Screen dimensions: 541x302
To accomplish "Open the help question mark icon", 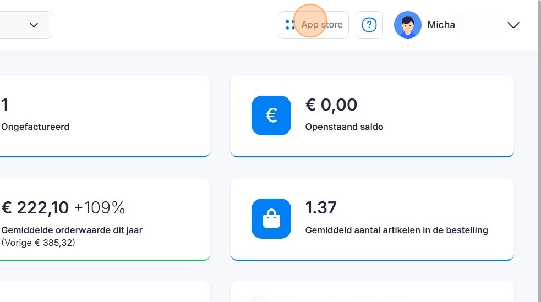I will click(x=369, y=25).
